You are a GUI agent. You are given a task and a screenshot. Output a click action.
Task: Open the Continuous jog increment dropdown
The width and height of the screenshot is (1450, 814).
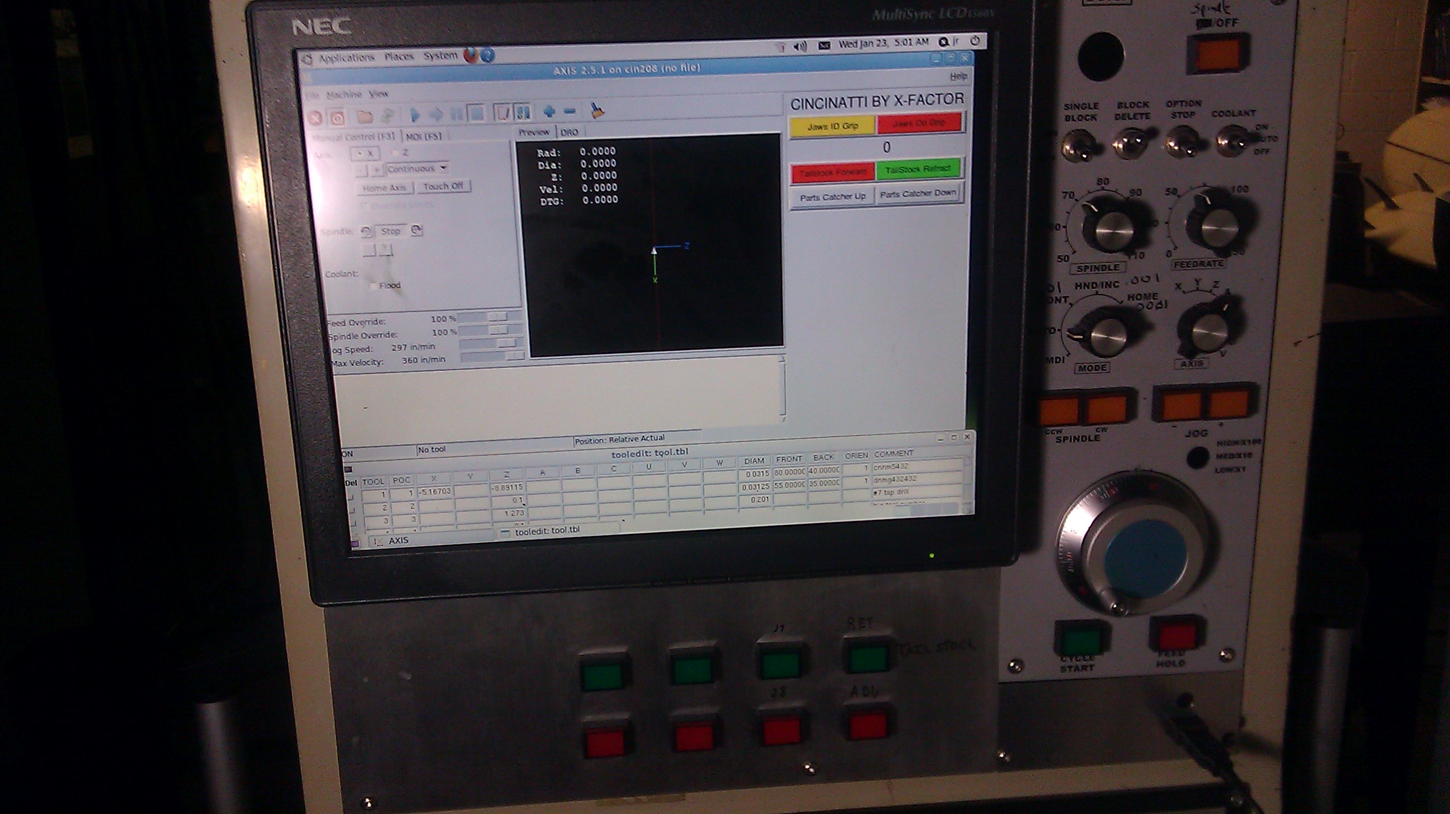(x=417, y=168)
